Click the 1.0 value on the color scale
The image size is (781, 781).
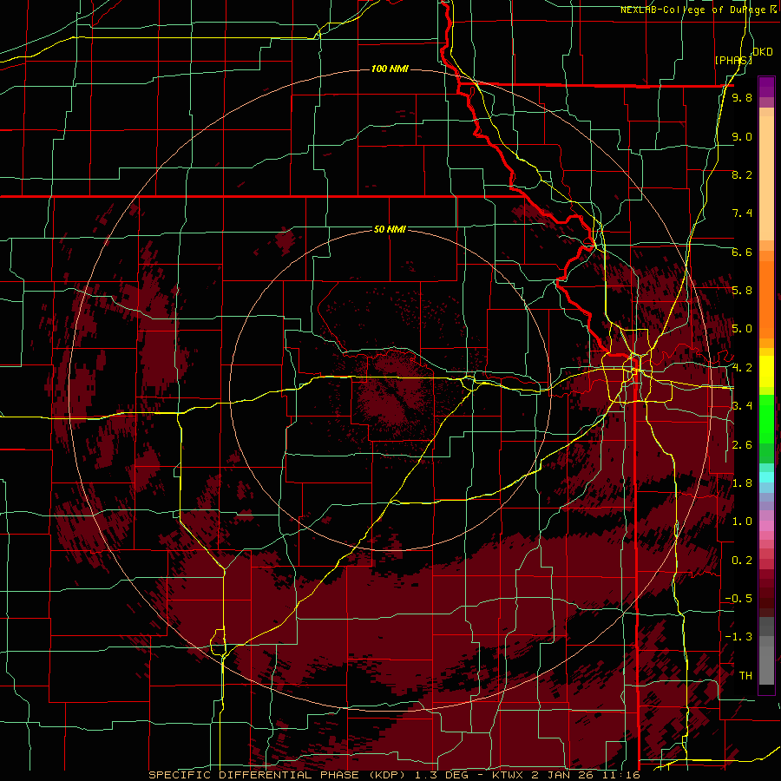742,522
